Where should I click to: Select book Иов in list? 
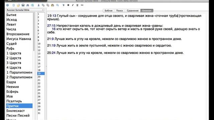[19, 96]
